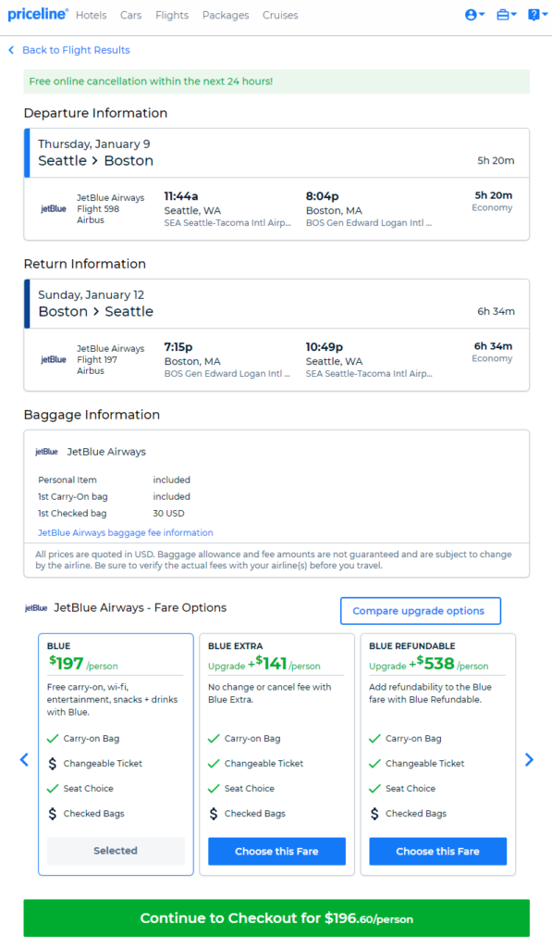Image resolution: width=552 pixels, height=948 pixels.
Task: Open the trips briefcase icon menu
Action: pos(506,15)
